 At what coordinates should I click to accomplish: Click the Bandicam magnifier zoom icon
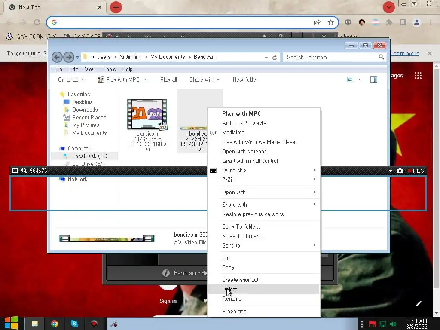pos(24,171)
